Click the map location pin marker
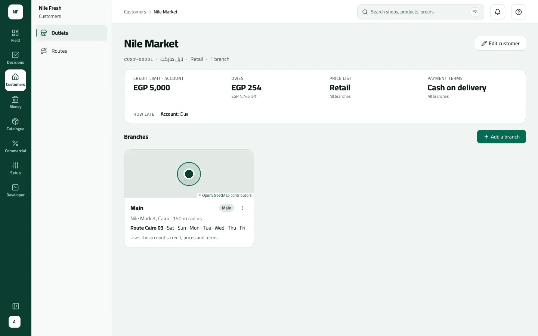This screenshot has width=538, height=336. [x=189, y=174]
